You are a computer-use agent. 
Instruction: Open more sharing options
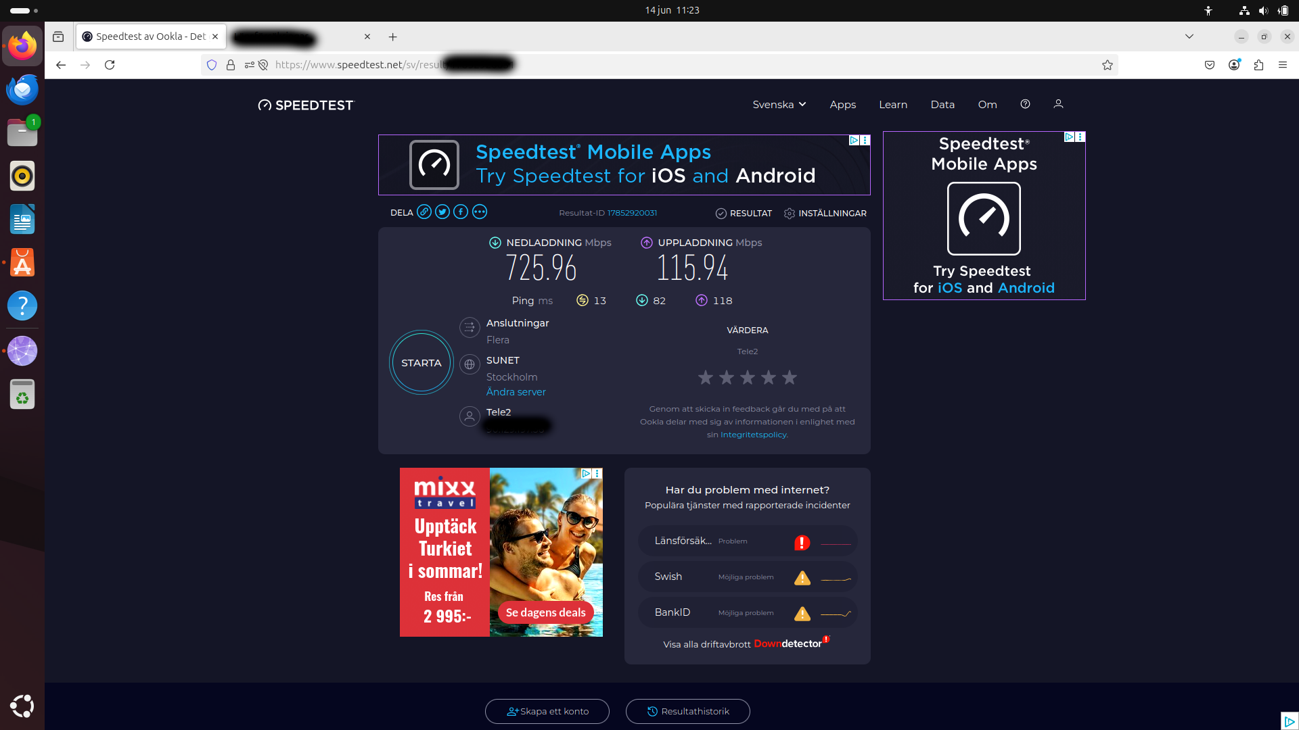tap(480, 212)
